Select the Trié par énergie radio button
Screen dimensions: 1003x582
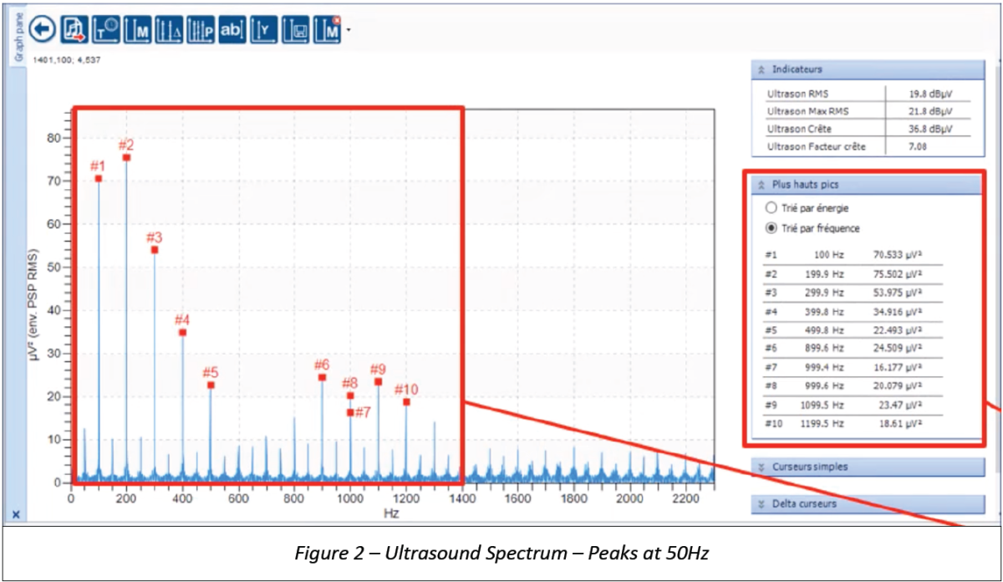tap(771, 208)
